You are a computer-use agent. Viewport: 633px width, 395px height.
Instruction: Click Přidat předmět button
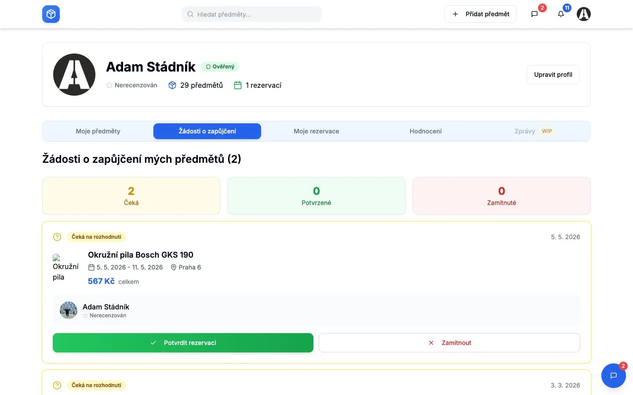point(480,14)
